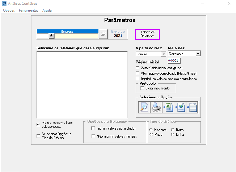Export report to Excel spreadsheet icon
The height and width of the screenshot is (172, 236).
[168, 107]
